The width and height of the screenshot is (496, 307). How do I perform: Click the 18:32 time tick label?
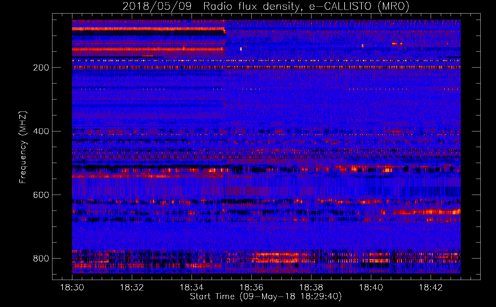[132, 288]
